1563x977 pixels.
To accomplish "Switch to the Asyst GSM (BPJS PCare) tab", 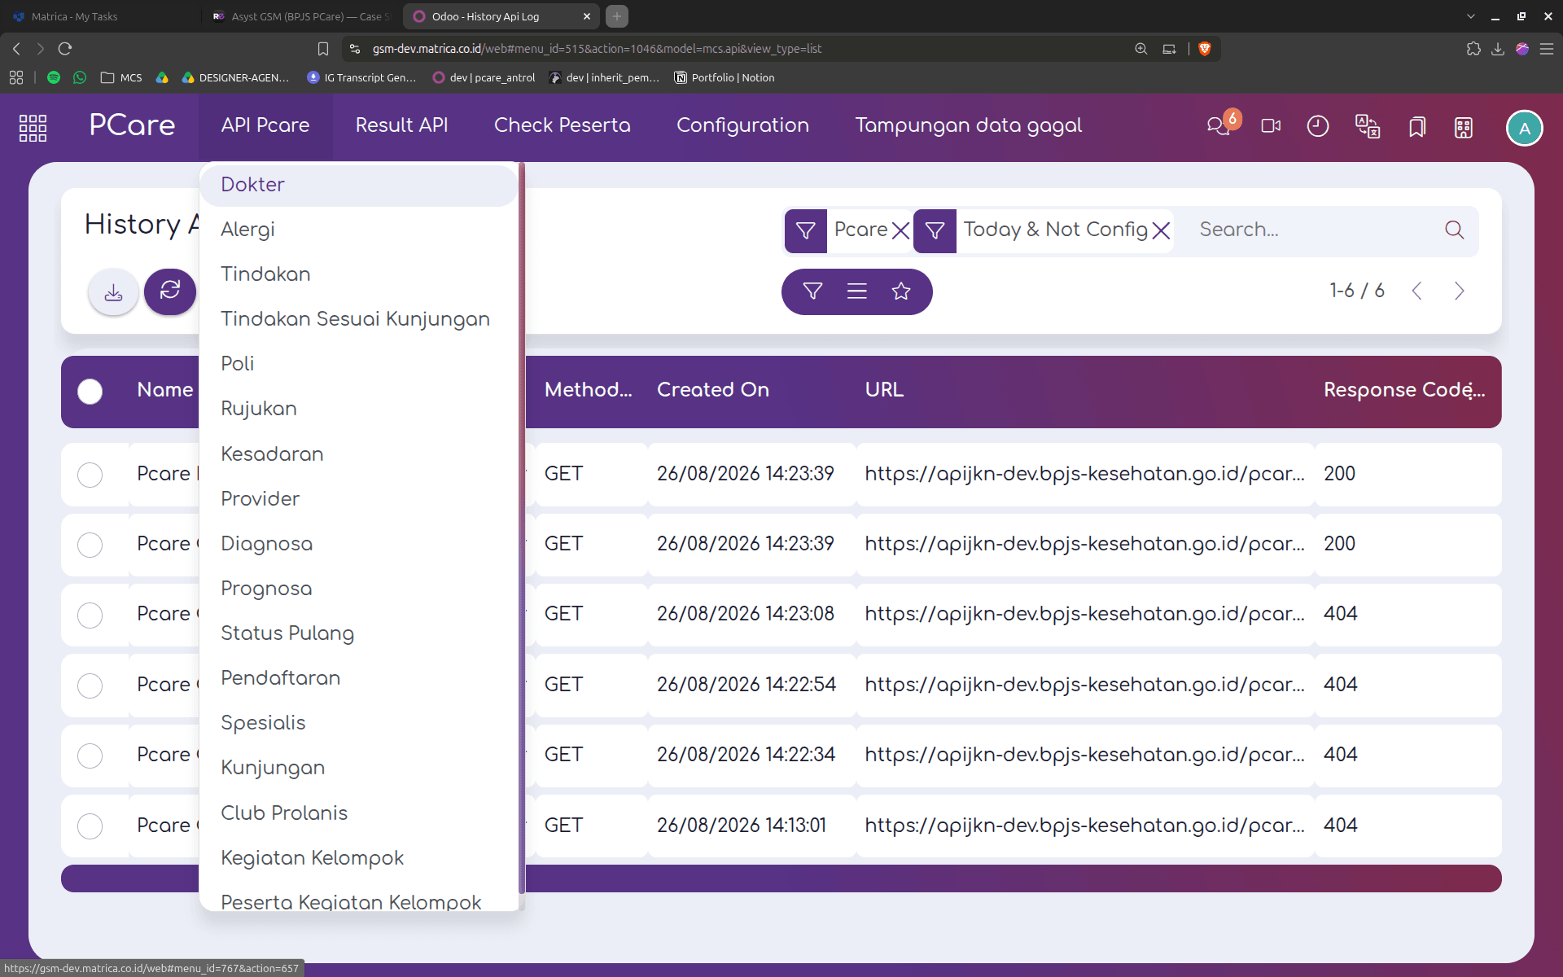I will click(301, 16).
